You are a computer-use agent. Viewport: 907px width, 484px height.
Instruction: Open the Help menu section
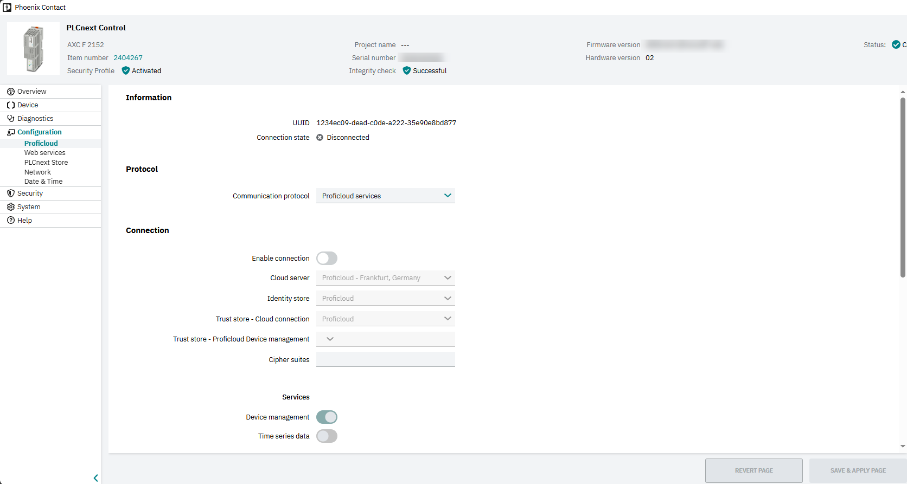click(x=50, y=221)
